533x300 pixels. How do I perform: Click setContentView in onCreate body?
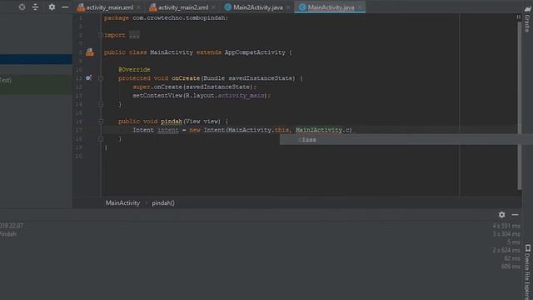tap(157, 96)
